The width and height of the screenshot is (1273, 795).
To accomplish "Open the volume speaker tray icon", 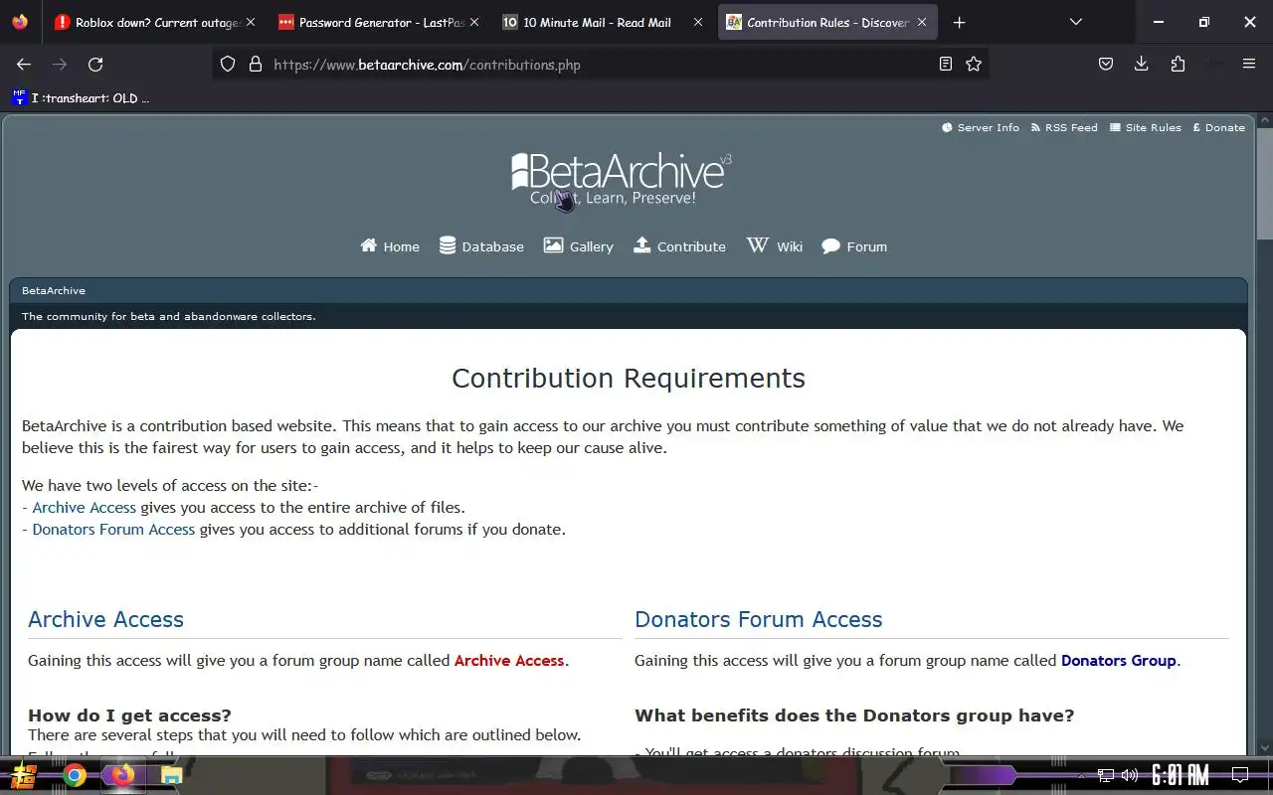I will pos(1130,775).
